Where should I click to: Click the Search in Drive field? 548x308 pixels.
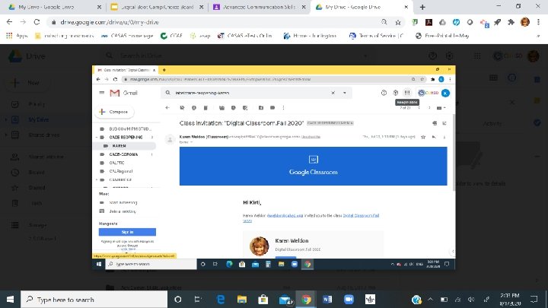pos(237,56)
